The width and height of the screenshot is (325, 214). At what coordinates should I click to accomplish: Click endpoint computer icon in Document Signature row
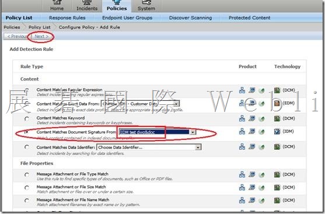coord(252,131)
